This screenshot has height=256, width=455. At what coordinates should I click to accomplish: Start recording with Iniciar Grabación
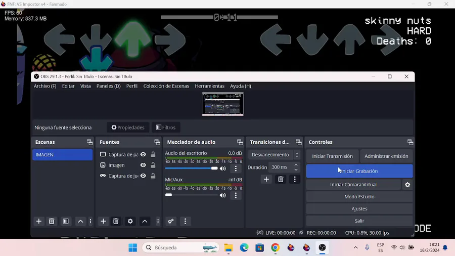359,171
